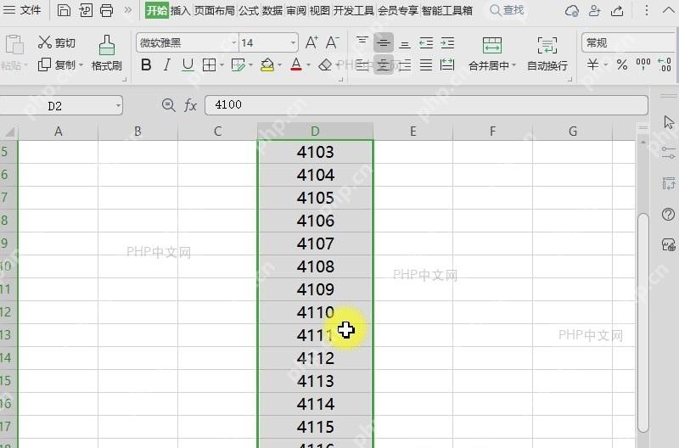
Task: Click the 剪切 cut button
Action: (56, 42)
